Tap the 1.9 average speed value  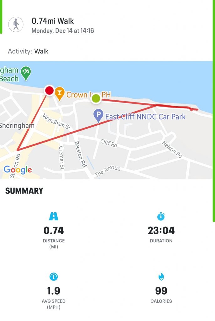pyautogui.click(x=54, y=291)
